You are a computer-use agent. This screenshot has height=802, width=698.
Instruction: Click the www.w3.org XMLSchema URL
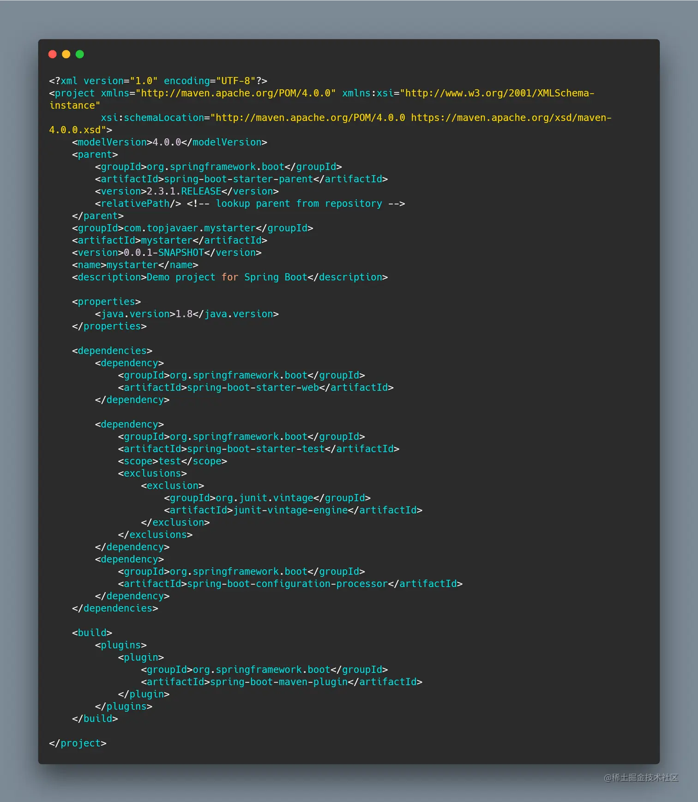(x=496, y=93)
